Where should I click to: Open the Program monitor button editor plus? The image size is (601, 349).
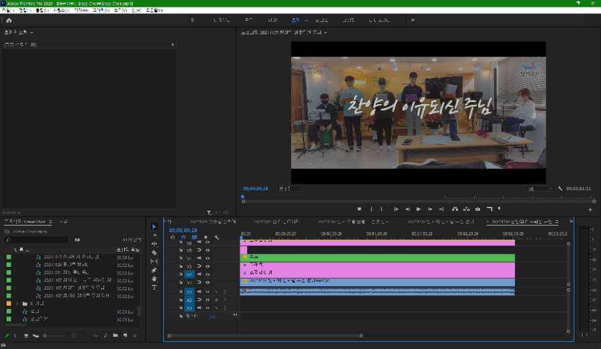point(590,210)
